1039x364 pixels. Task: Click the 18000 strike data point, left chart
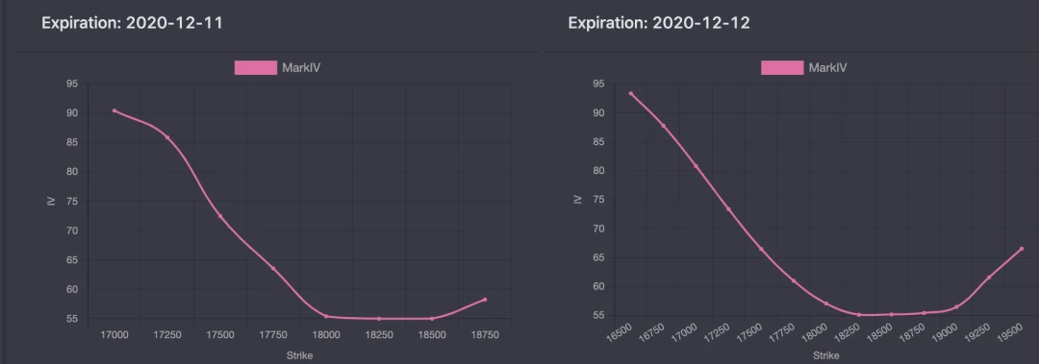(x=326, y=316)
